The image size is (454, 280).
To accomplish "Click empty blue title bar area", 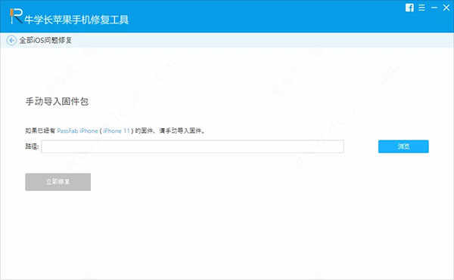I will (260, 16).
